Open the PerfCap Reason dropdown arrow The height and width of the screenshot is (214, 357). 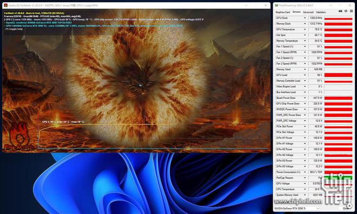[x=305, y=178]
